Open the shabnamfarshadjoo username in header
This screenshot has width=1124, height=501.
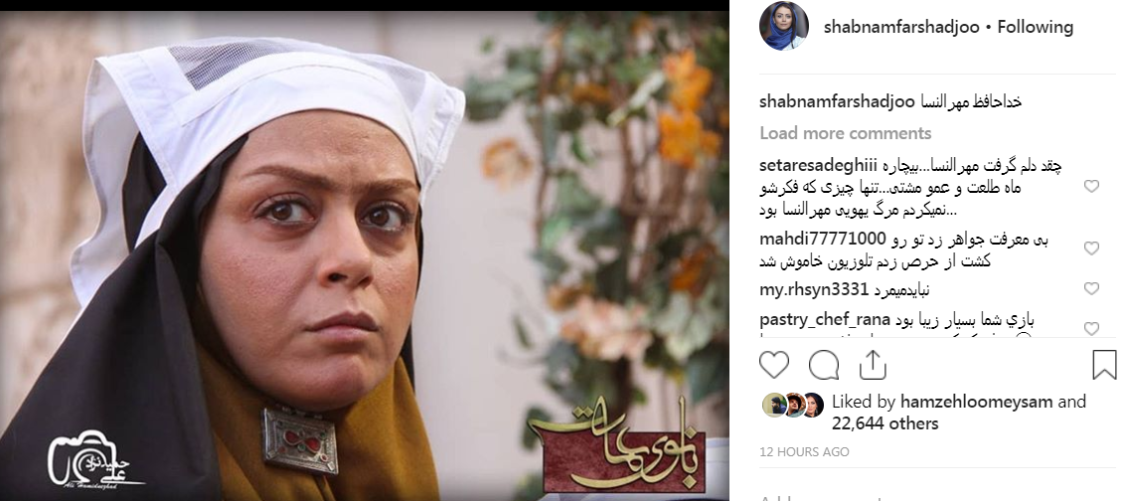pyautogui.click(x=902, y=27)
